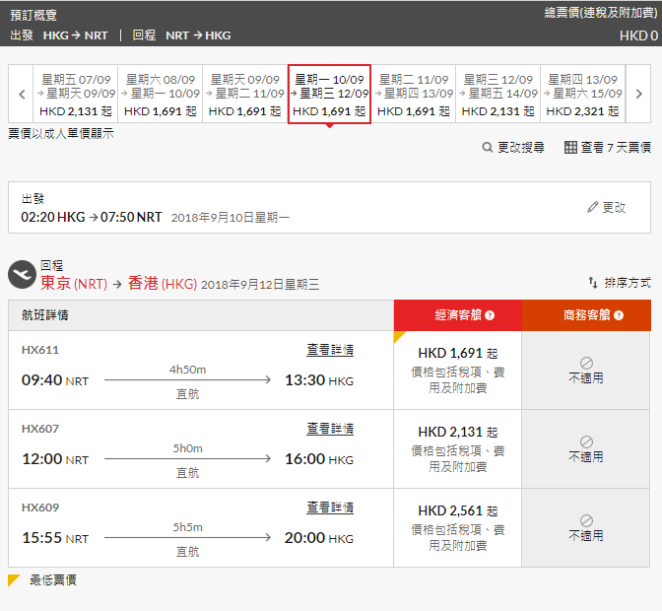Open 查看詳情 for flight HX609
The height and width of the screenshot is (611, 662).
coord(330,508)
